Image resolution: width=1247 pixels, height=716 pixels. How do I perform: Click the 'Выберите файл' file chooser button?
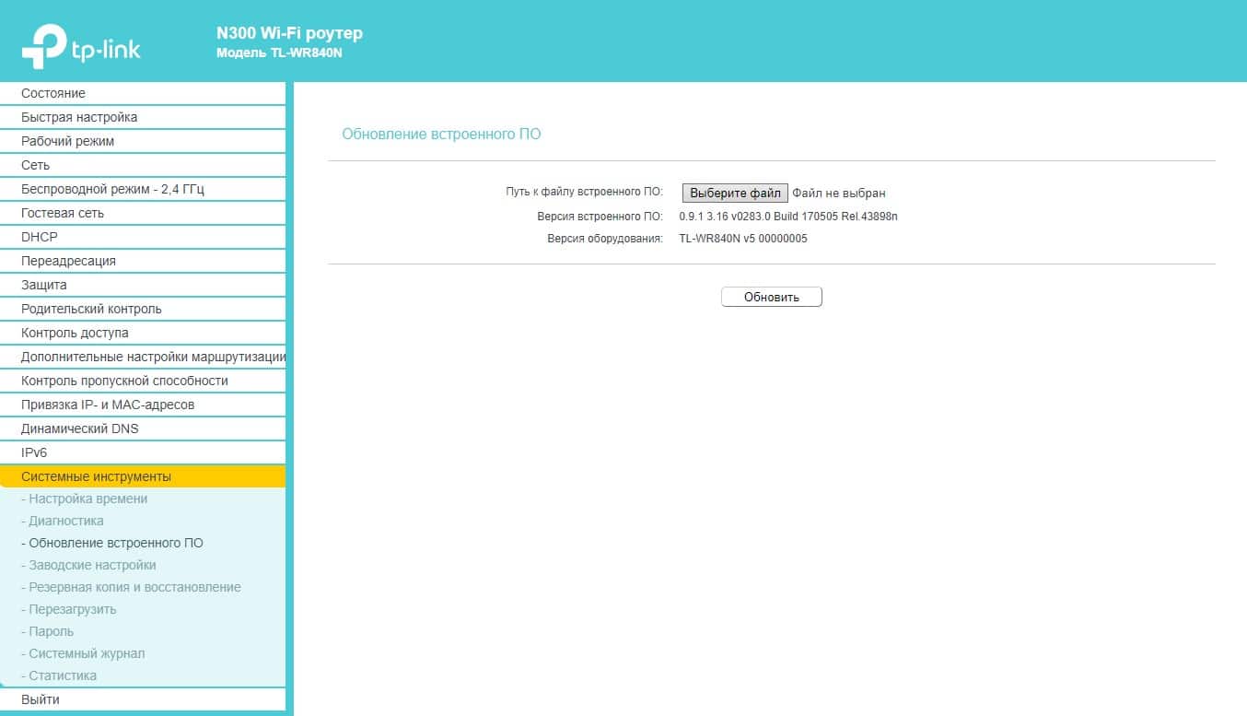[x=734, y=193]
